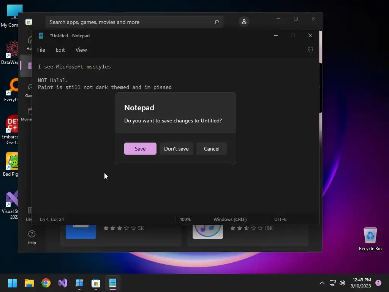
Task: Click the 100% zoom status entry
Action: pos(185,219)
